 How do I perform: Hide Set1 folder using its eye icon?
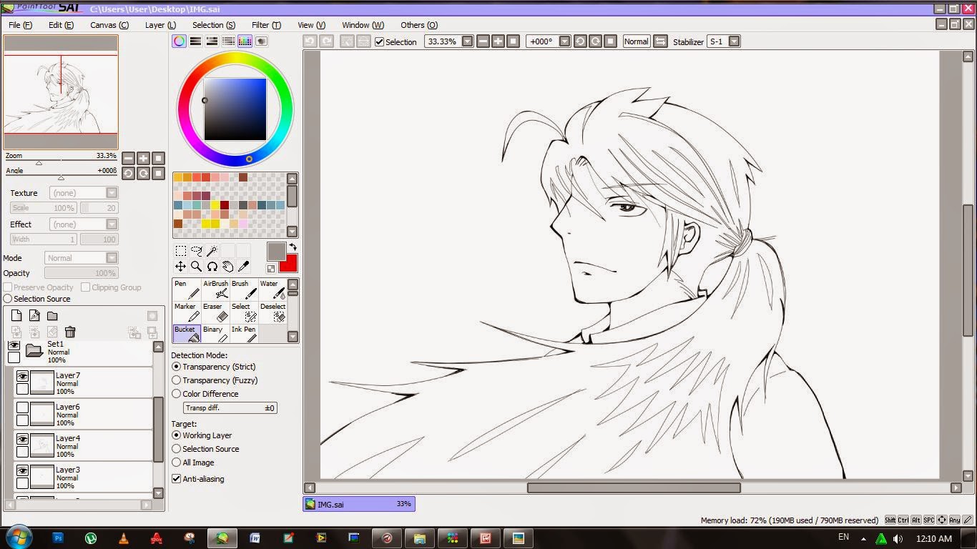pyautogui.click(x=14, y=345)
